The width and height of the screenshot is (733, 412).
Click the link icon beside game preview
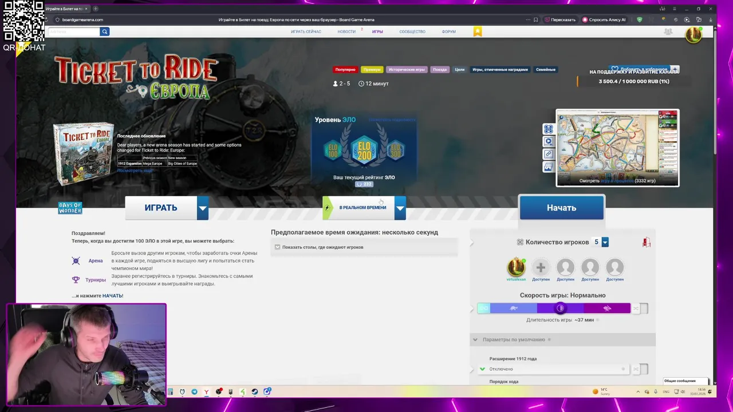(x=548, y=154)
